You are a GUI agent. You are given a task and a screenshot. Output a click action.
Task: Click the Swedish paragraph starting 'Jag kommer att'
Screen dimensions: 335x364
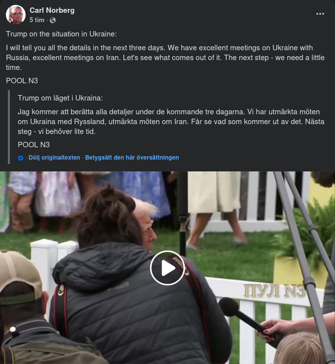coord(171,122)
